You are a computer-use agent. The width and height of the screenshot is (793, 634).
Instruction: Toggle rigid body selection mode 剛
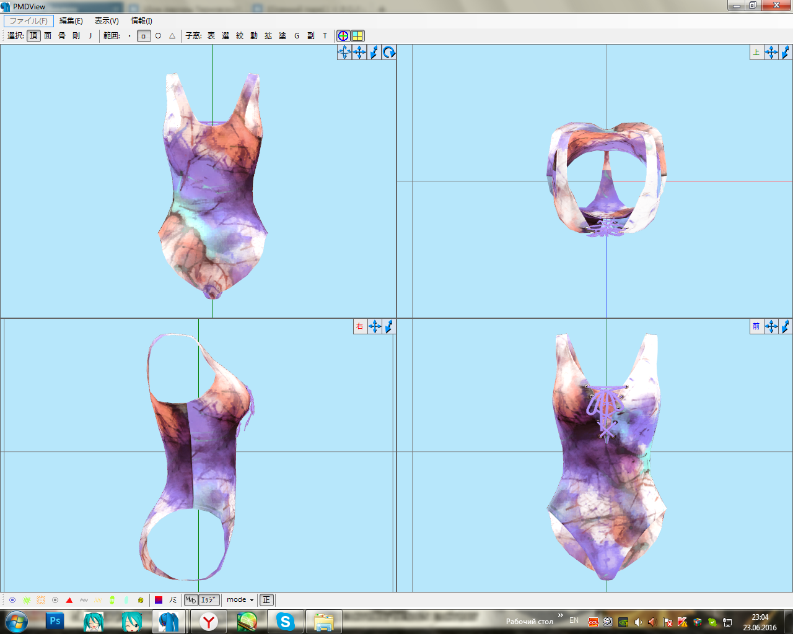tap(76, 36)
